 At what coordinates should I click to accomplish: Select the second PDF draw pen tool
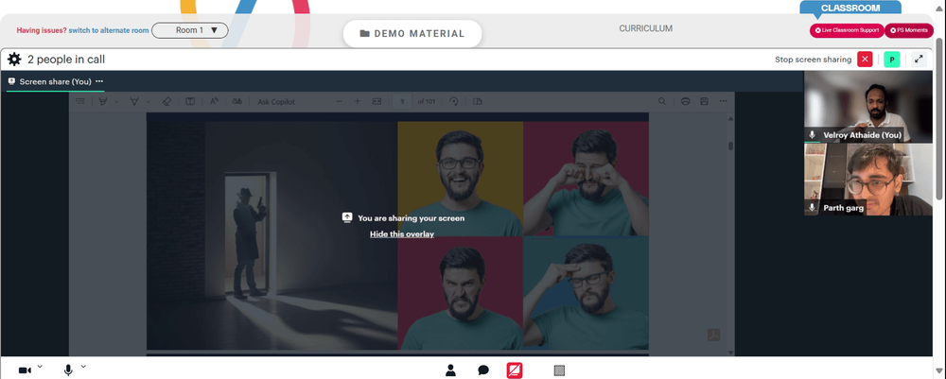(134, 102)
